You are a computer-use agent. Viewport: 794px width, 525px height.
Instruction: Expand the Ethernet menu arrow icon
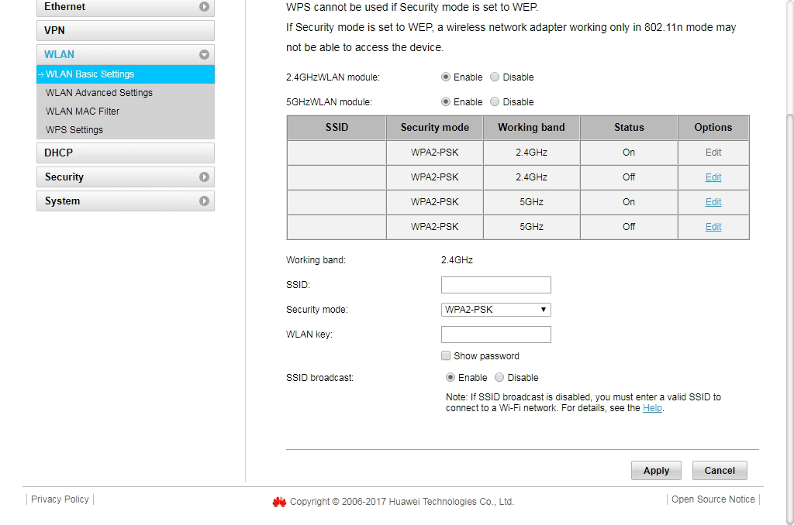click(x=204, y=7)
